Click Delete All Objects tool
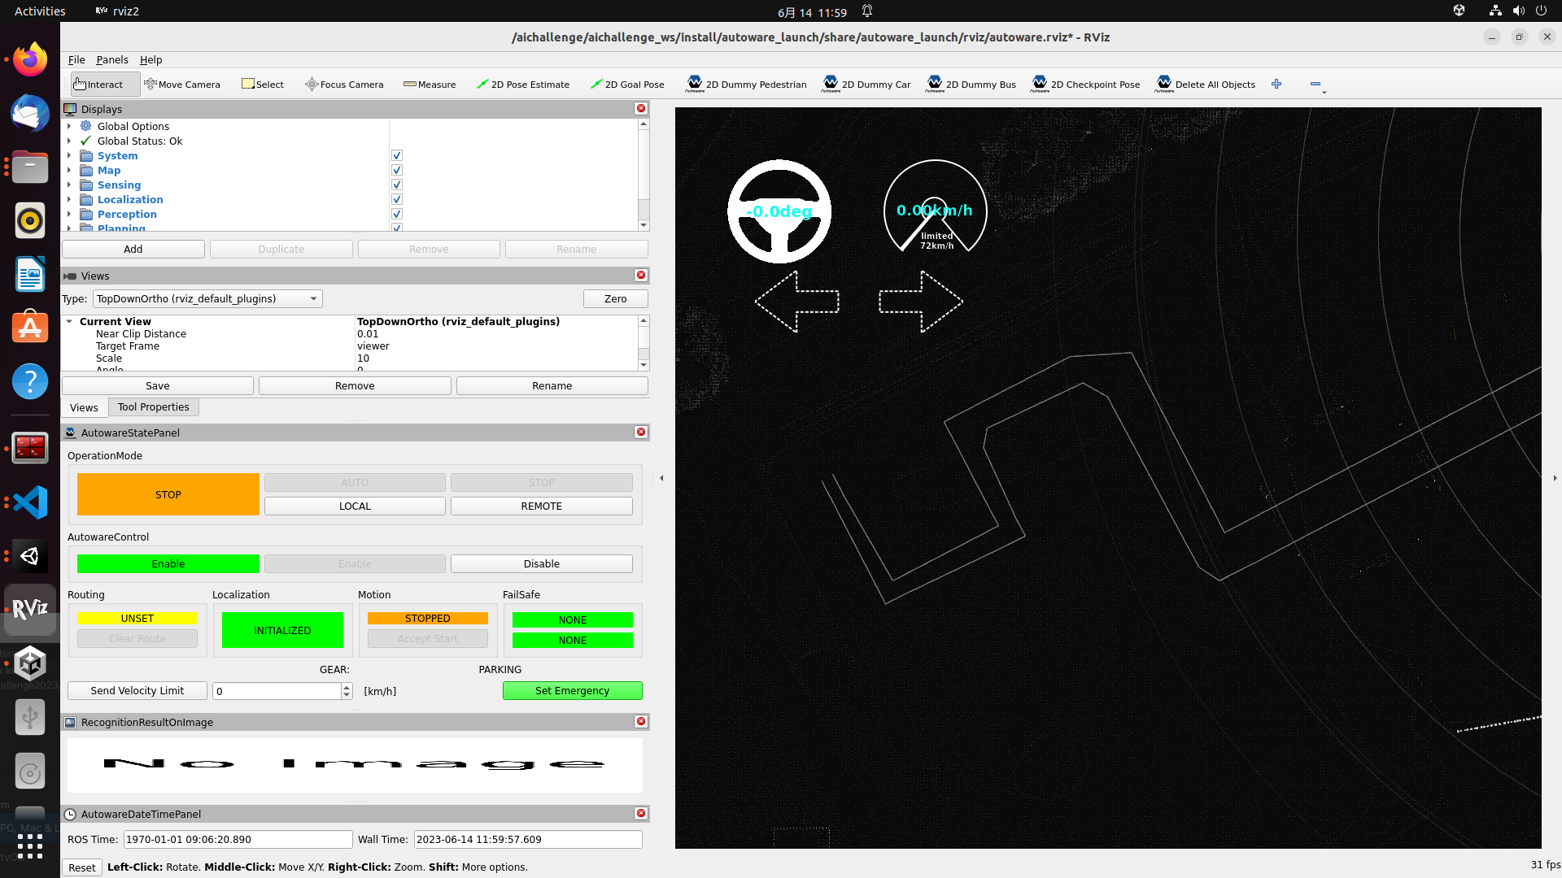Image resolution: width=1562 pixels, height=878 pixels. [1206, 85]
